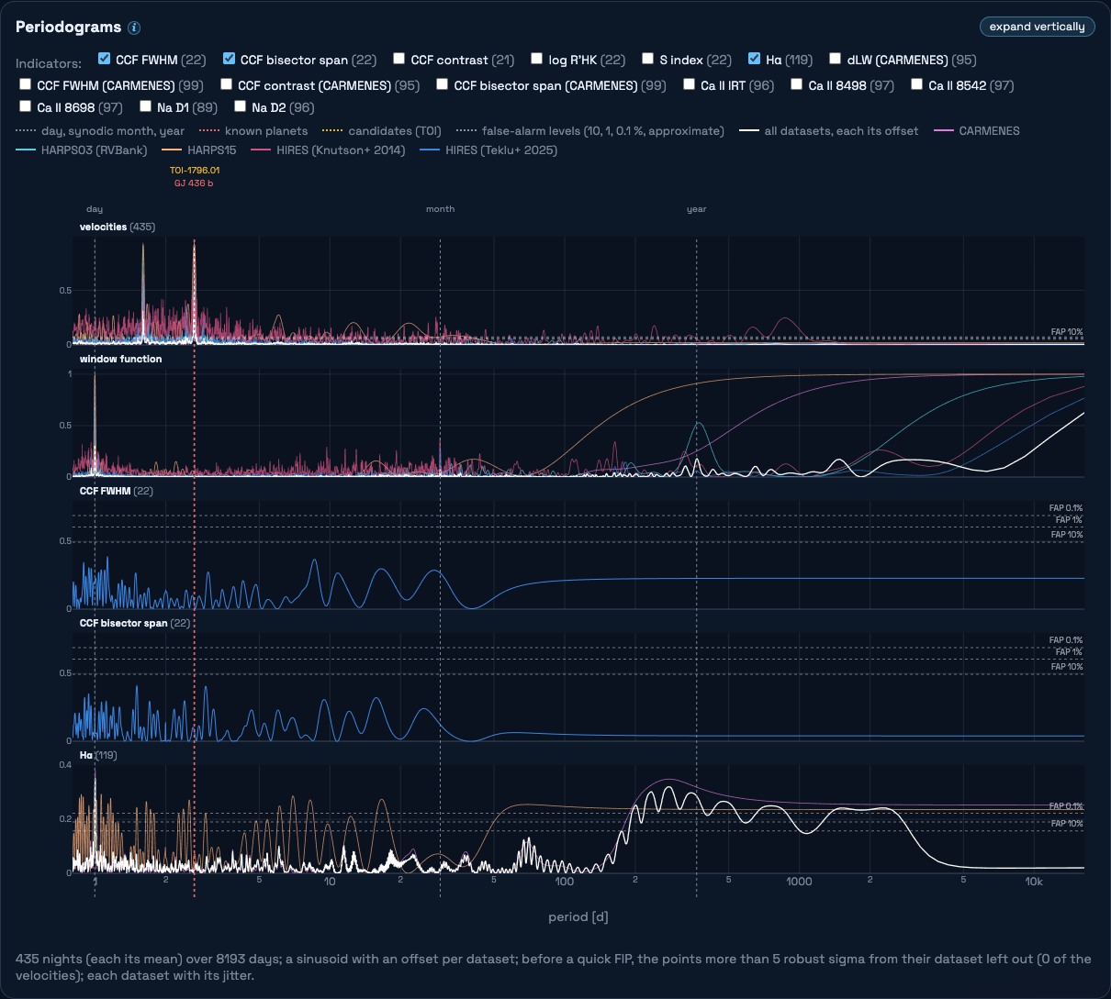Click the 'period [d]' axis label
This screenshot has height=999, width=1111.
(x=578, y=916)
